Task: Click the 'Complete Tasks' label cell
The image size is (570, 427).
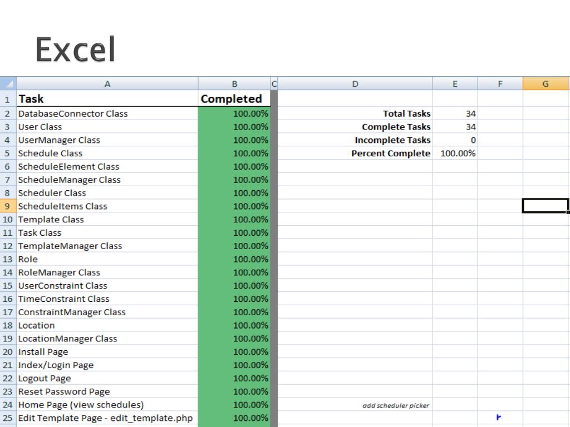Action: tap(355, 127)
